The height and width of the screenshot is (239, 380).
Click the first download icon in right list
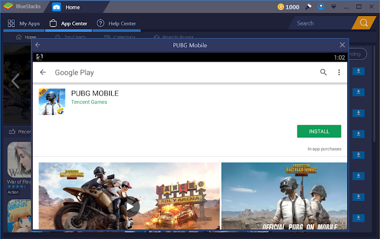point(358,71)
